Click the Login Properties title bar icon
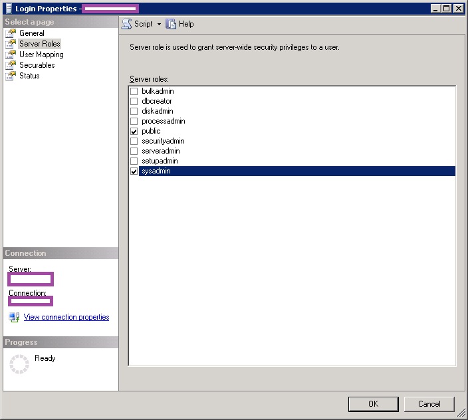Screen dimensions: 468x420 click(9, 9)
